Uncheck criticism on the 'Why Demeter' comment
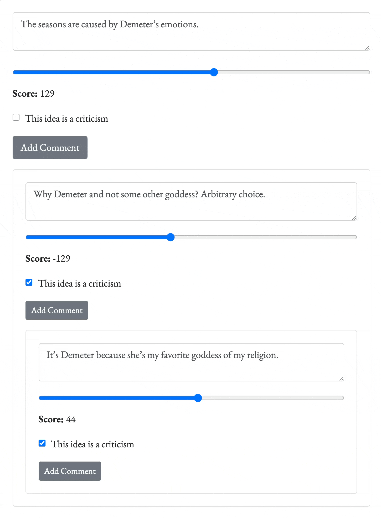 click(x=29, y=282)
